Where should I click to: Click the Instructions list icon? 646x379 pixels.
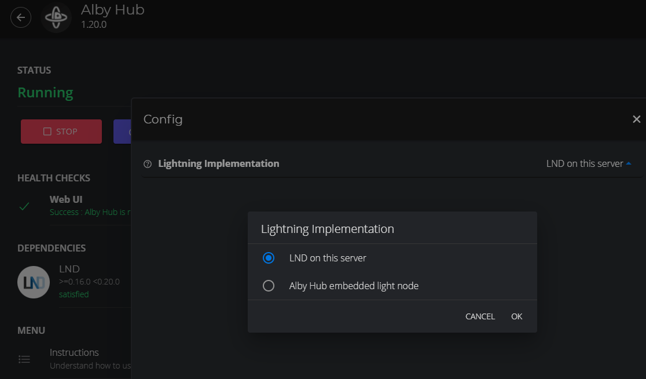click(x=24, y=359)
